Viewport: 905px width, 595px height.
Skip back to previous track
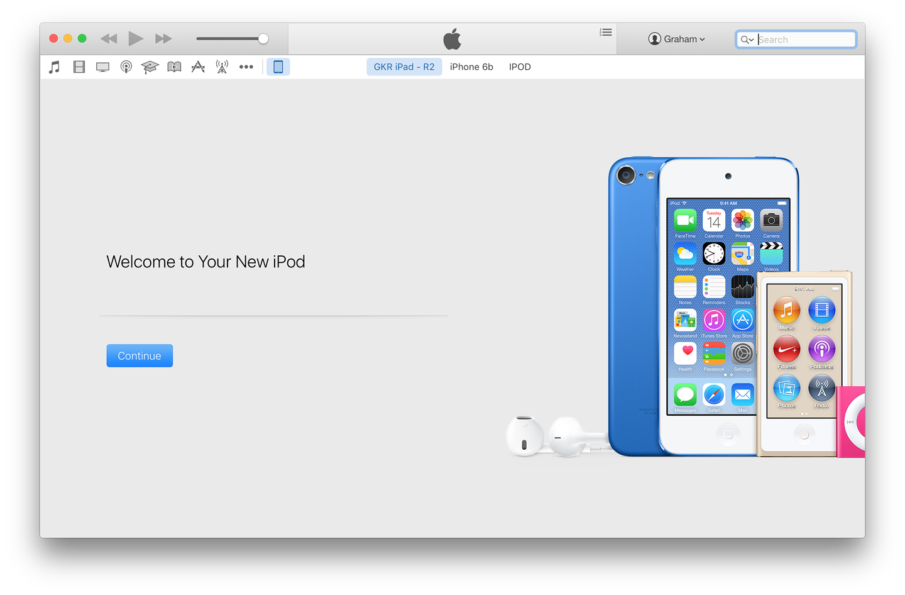click(x=109, y=39)
